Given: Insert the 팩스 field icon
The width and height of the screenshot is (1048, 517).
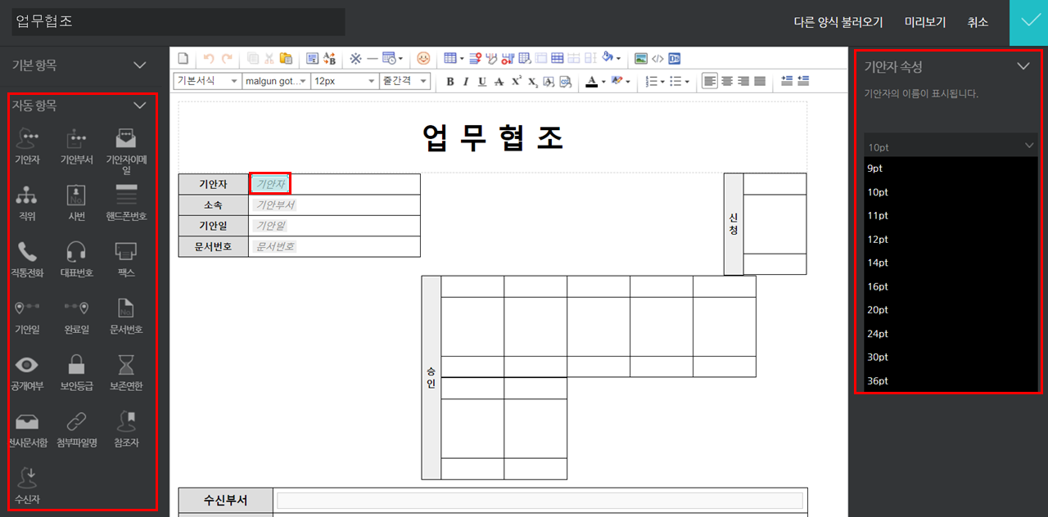Looking at the screenshot, I should pyautogui.click(x=125, y=253).
